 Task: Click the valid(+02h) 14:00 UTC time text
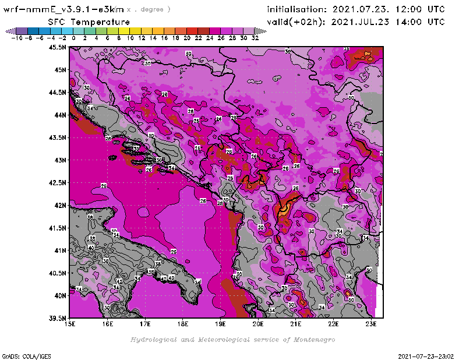(x=355, y=22)
